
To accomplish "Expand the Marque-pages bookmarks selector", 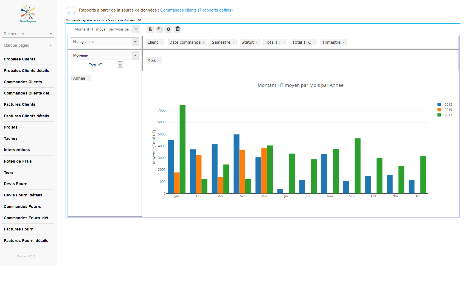I will coord(27,45).
